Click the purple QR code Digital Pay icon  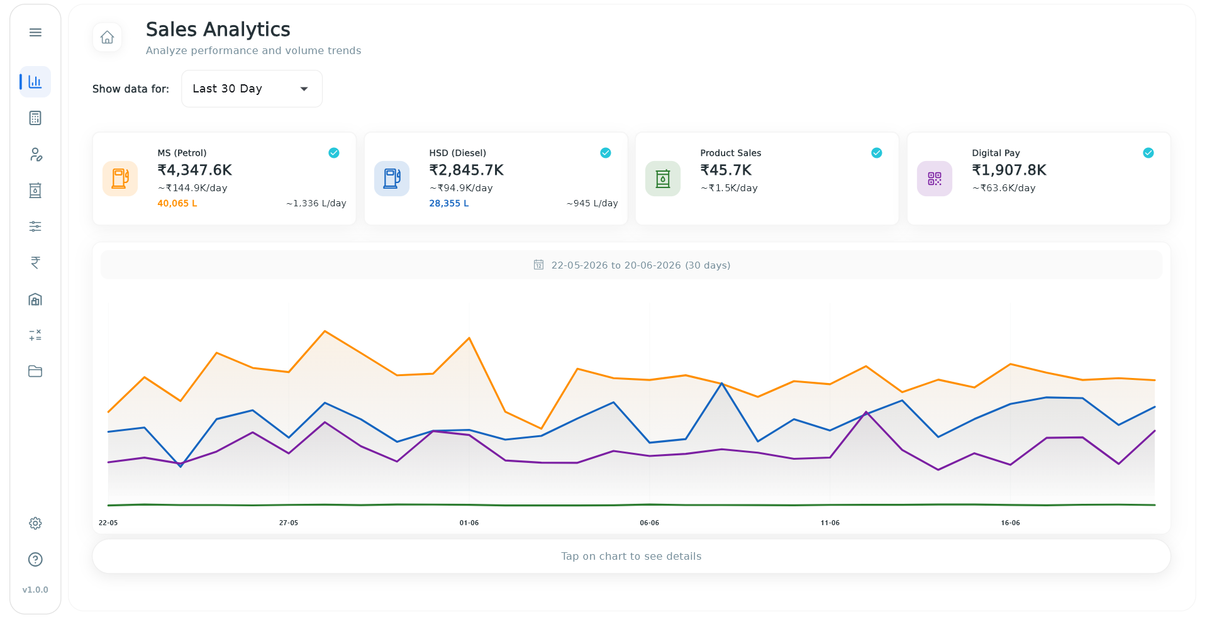pos(935,179)
